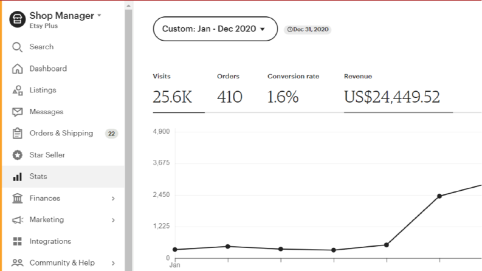Image resolution: width=482 pixels, height=271 pixels.
Task: Click the Messages envelope icon
Action: [x=17, y=112]
